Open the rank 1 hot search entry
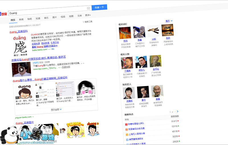The width and height of the screenshot is (228, 145). 136,124
